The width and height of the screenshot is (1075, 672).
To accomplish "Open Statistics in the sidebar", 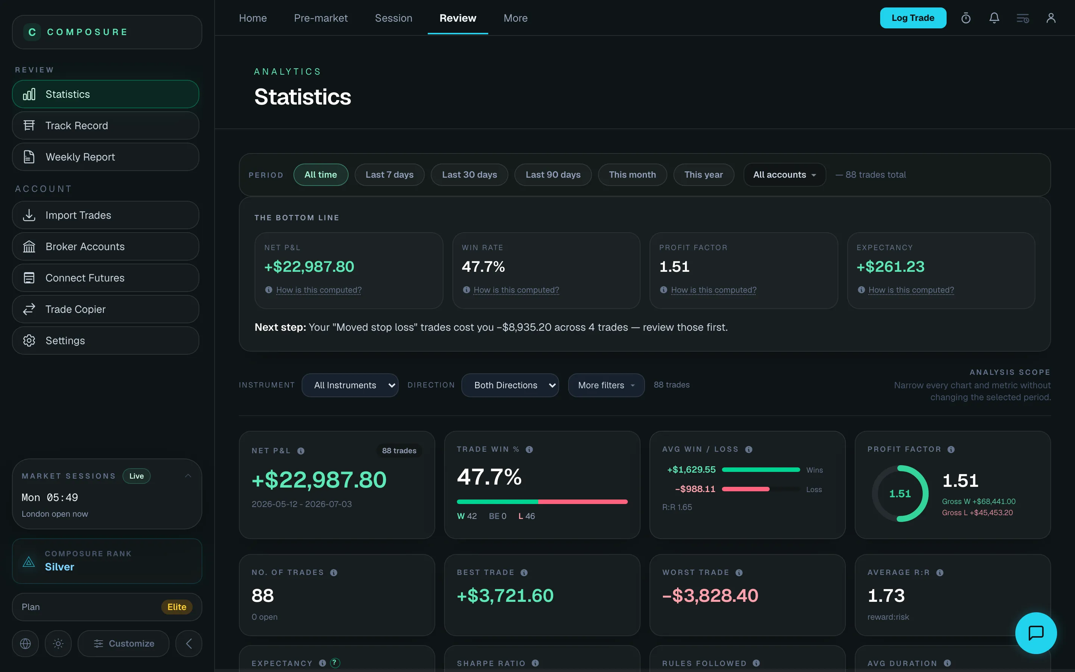I will [105, 94].
